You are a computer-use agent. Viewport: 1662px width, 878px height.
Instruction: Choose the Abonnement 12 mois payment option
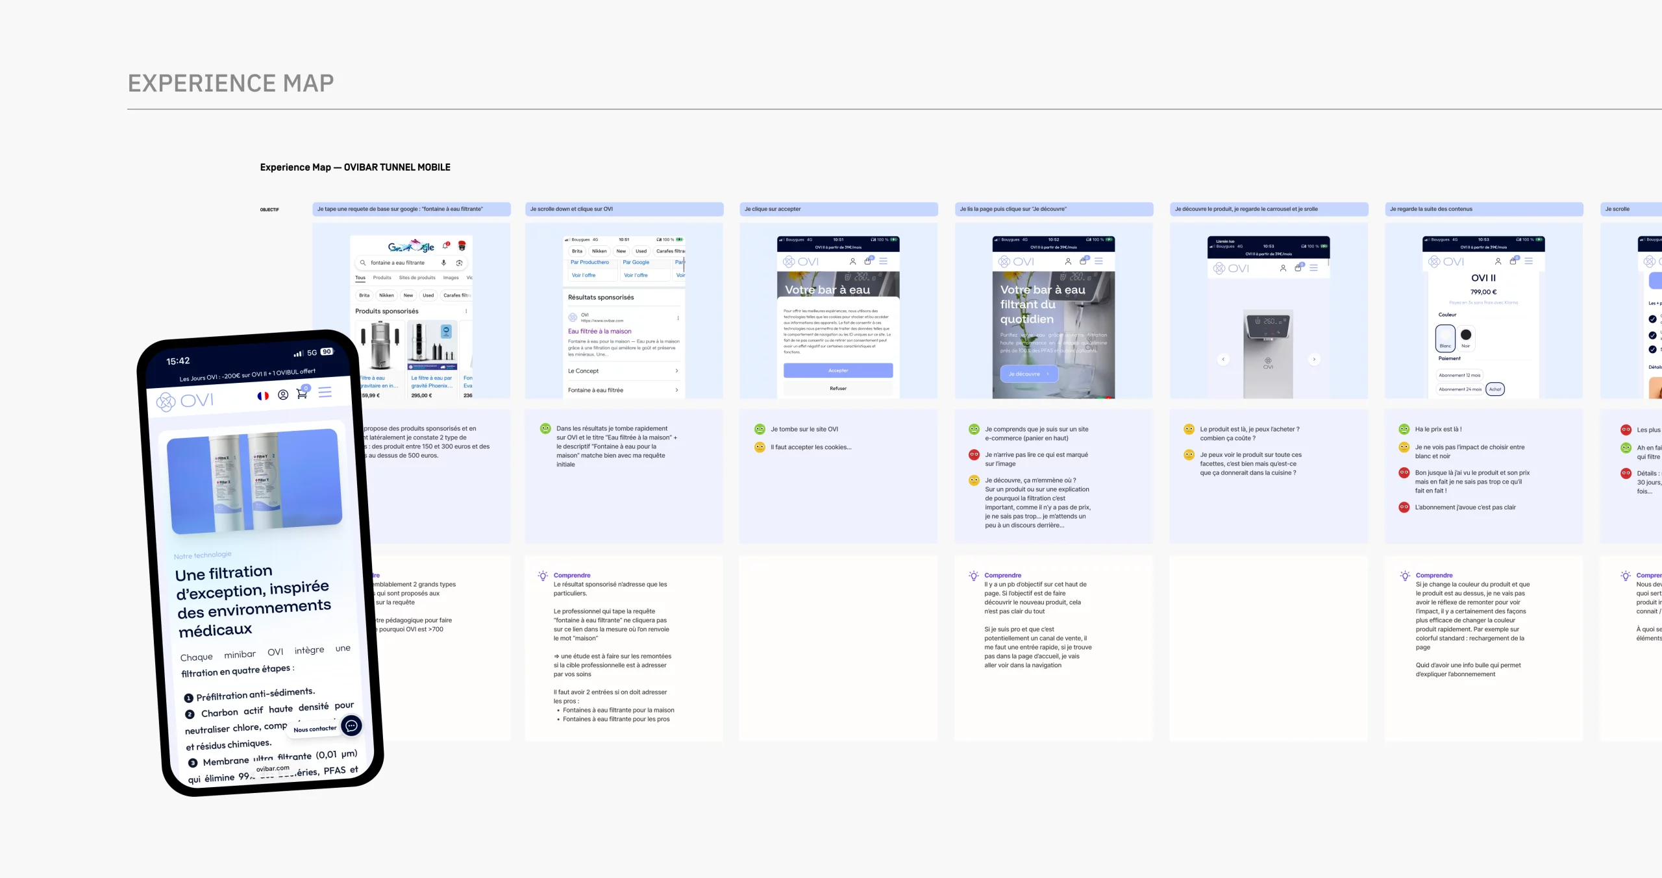click(x=1460, y=375)
